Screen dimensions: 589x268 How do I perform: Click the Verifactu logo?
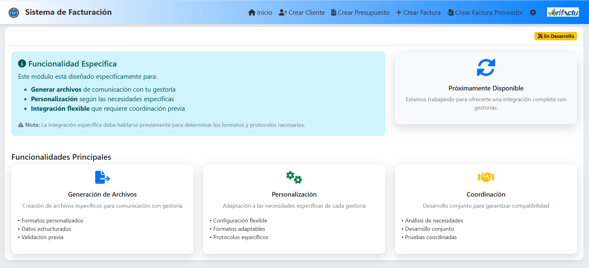click(563, 12)
